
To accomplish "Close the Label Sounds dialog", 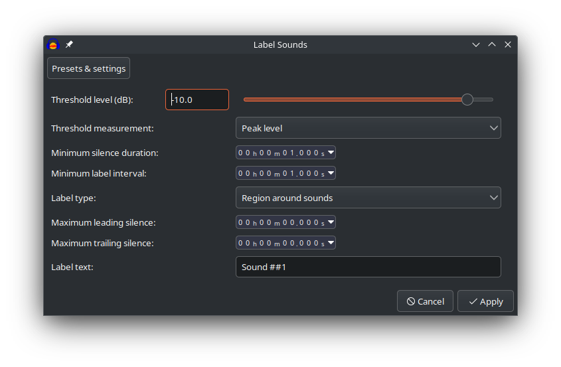I will click(x=508, y=44).
